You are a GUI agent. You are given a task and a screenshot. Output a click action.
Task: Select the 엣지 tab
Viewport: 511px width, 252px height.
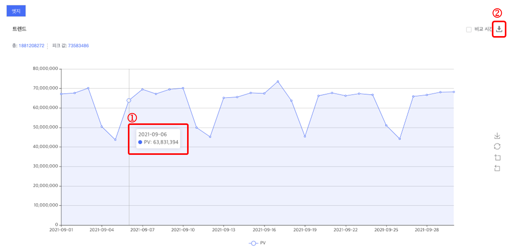coord(16,11)
